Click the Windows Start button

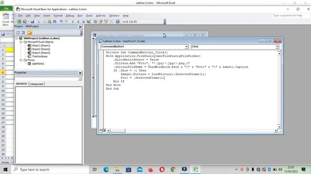point(5,170)
